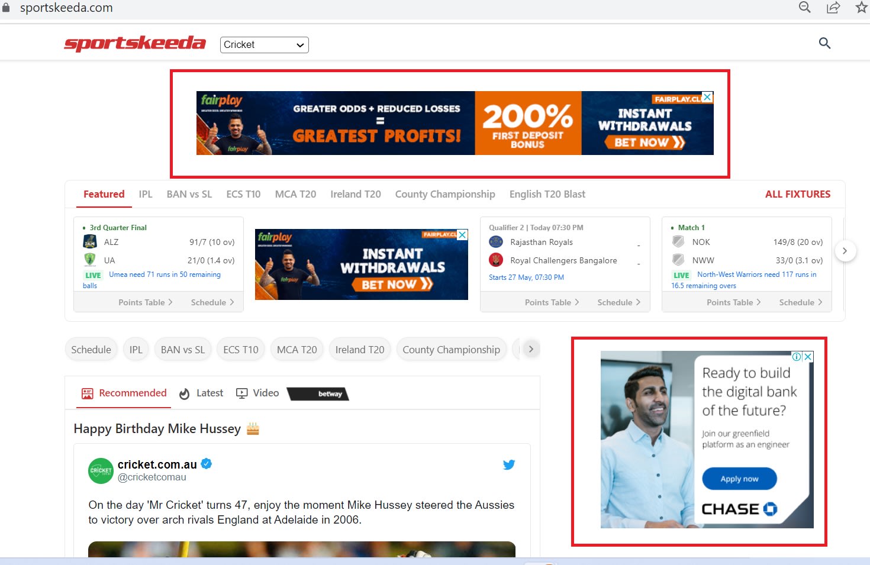Open ALL FIXTURES

(x=797, y=194)
